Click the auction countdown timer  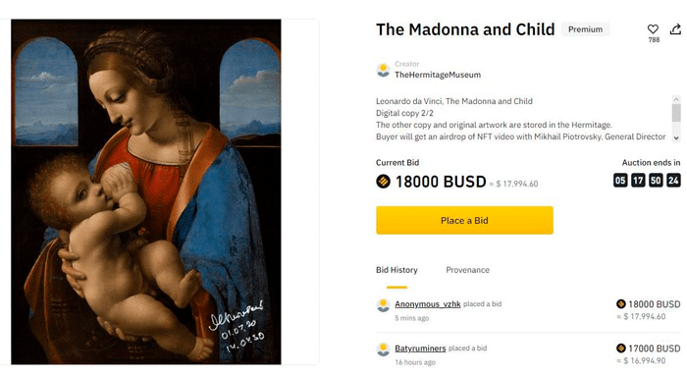coord(647,180)
